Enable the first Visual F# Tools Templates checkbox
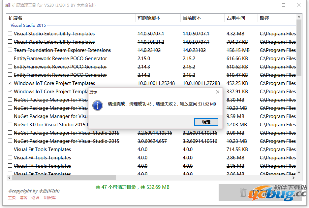Viewport: 309px width, 208px height. (10, 149)
